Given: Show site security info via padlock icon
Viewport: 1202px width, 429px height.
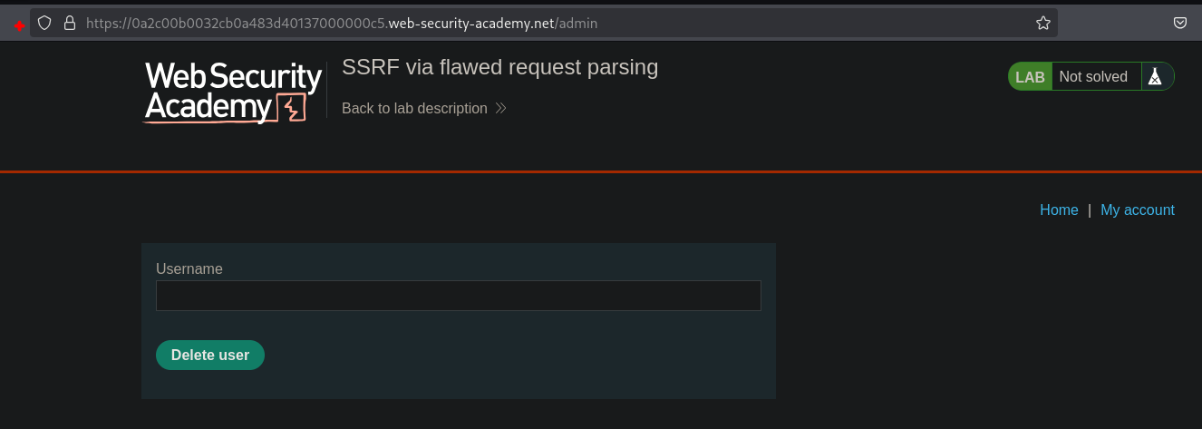Looking at the screenshot, I should [x=69, y=23].
